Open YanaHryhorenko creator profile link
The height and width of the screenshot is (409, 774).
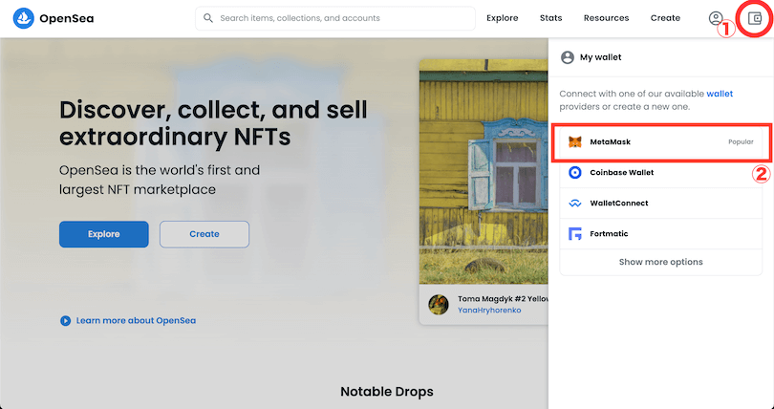point(489,311)
